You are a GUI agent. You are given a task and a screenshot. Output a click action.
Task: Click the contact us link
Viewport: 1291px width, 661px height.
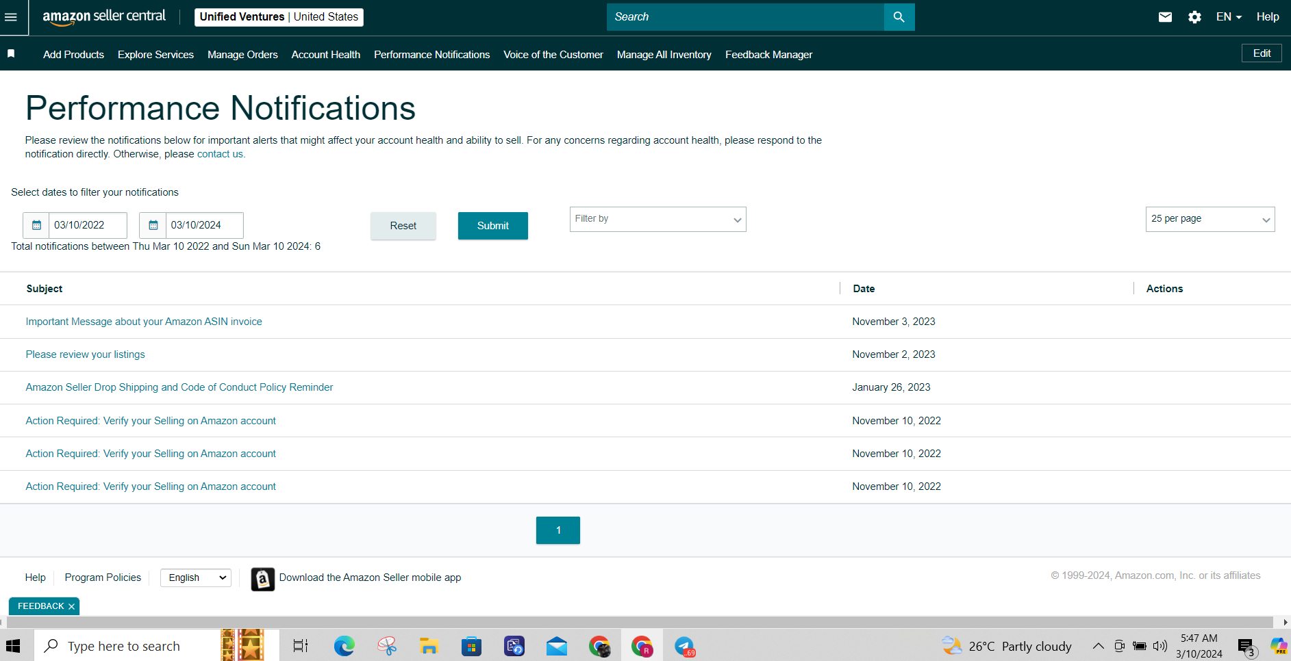point(220,154)
